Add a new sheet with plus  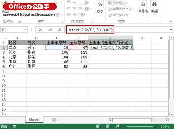coord(54,120)
